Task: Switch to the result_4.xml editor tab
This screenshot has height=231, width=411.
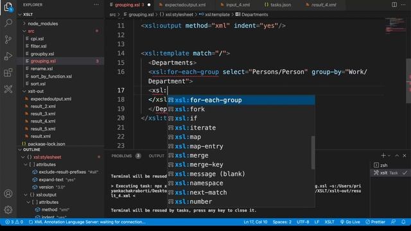Action: coord(324,4)
